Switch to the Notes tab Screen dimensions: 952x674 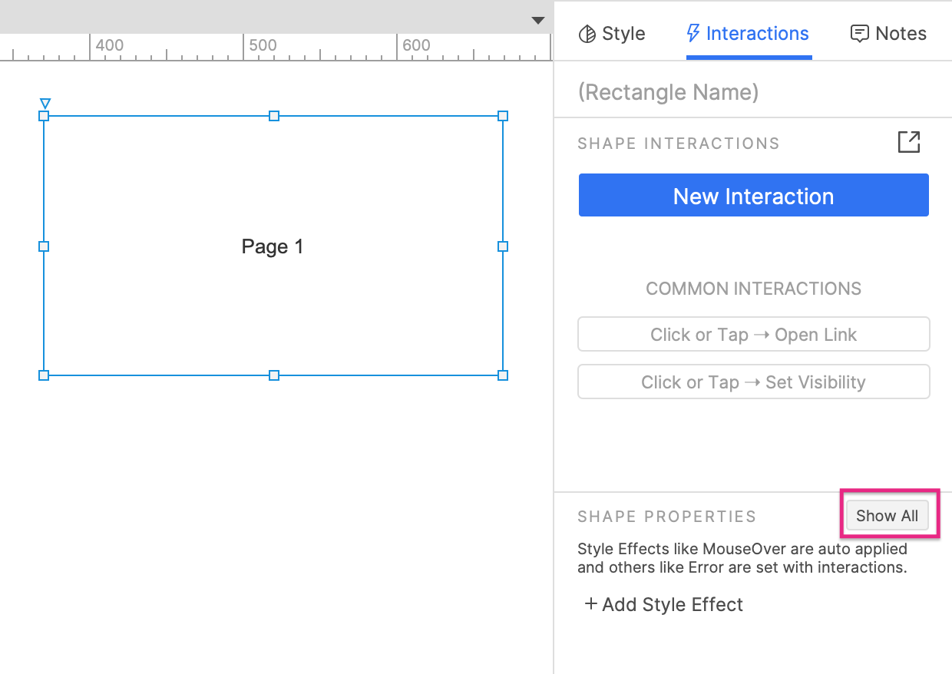(x=888, y=33)
